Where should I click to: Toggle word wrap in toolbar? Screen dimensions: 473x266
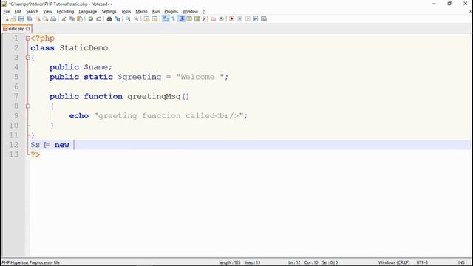166,19
